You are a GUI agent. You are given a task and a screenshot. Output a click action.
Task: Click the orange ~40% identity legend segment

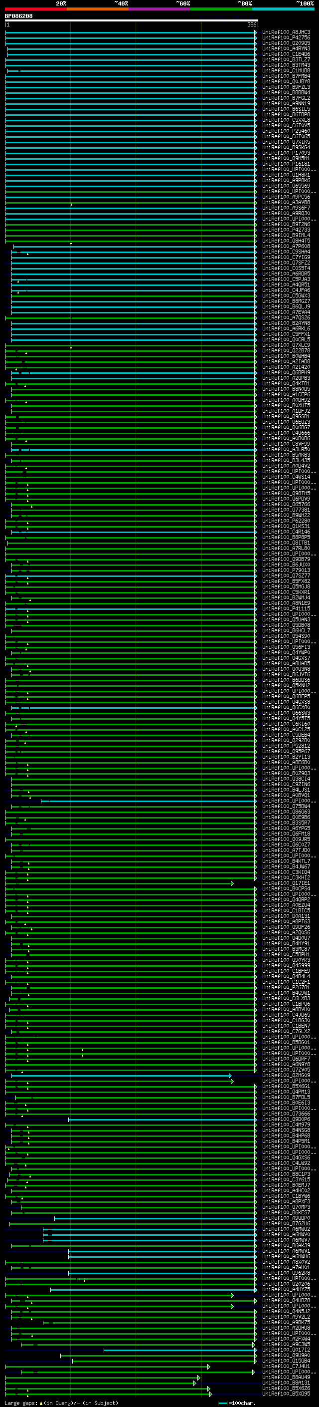pos(98,9)
